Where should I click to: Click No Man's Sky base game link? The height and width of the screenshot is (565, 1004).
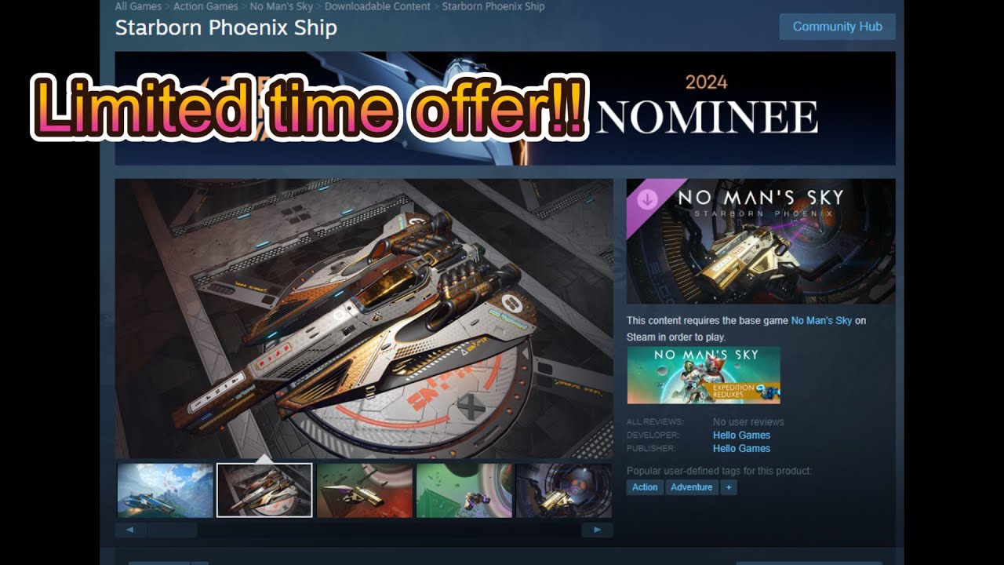point(821,321)
